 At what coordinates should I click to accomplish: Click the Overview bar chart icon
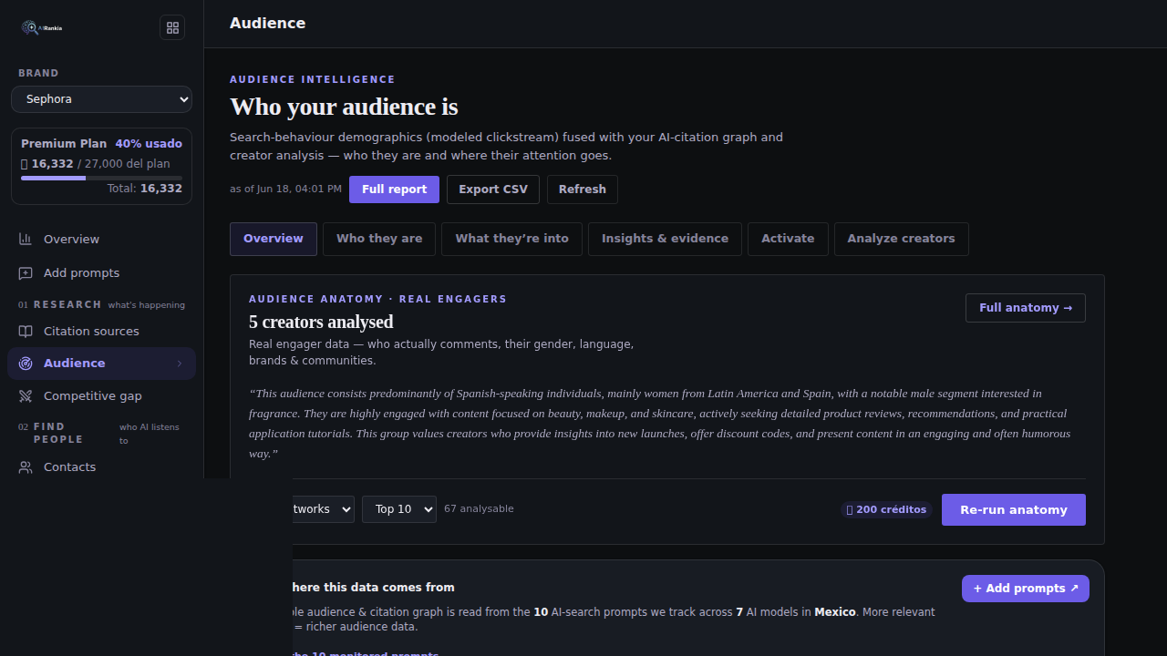26,239
